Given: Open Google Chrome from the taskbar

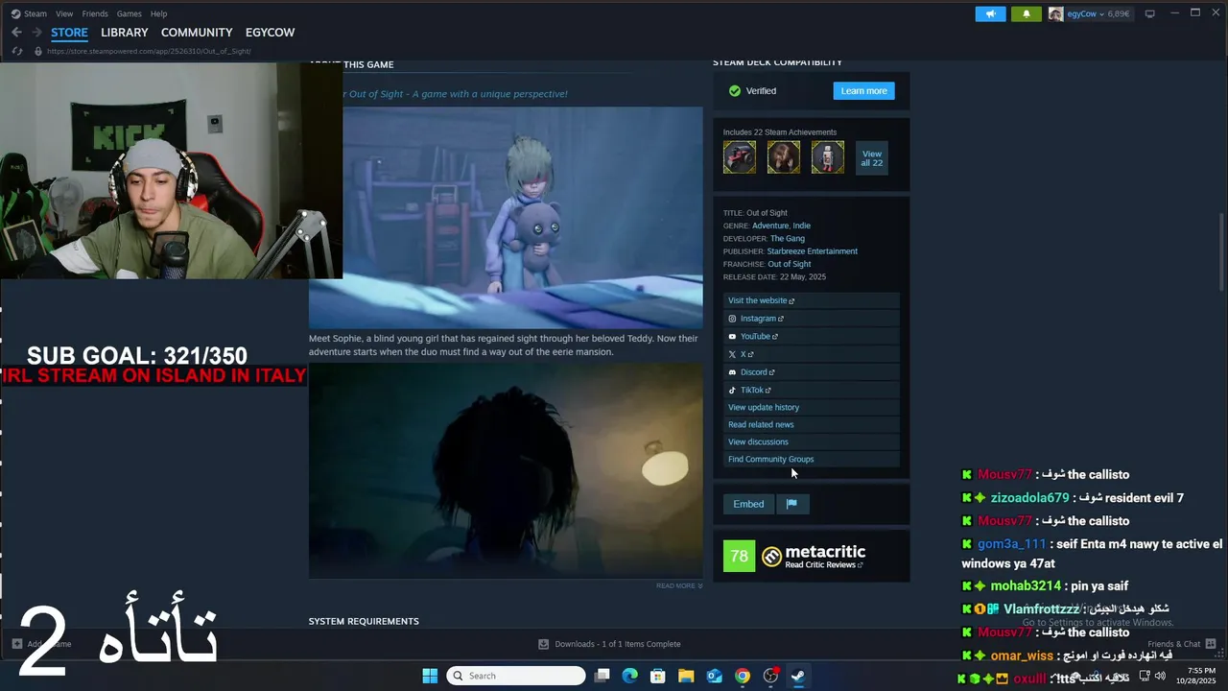Looking at the screenshot, I should coord(743,676).
